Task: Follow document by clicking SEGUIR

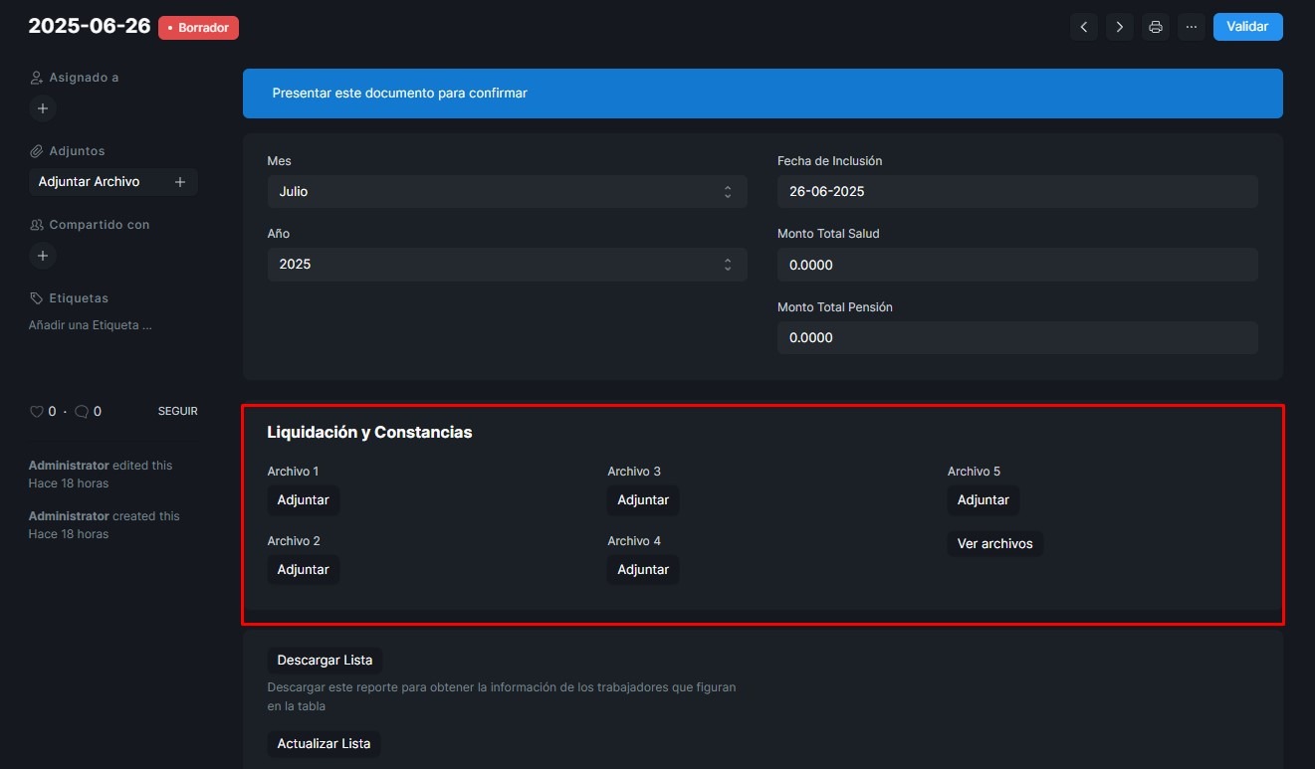Action: pyautogui.click(x=177, y=411)
